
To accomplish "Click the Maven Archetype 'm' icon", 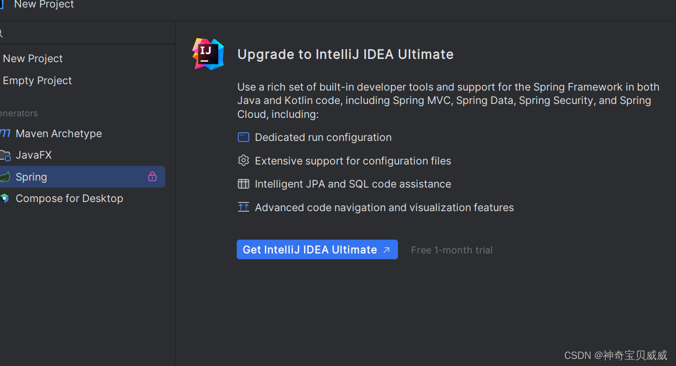I will pyautogui.click(x=5, y=133).
